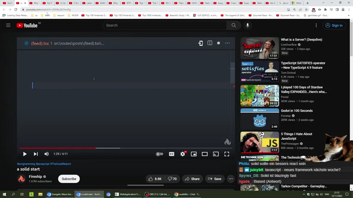Open video settings gear
The height and width of the screenshot is (198, 353).
[182, 154]
